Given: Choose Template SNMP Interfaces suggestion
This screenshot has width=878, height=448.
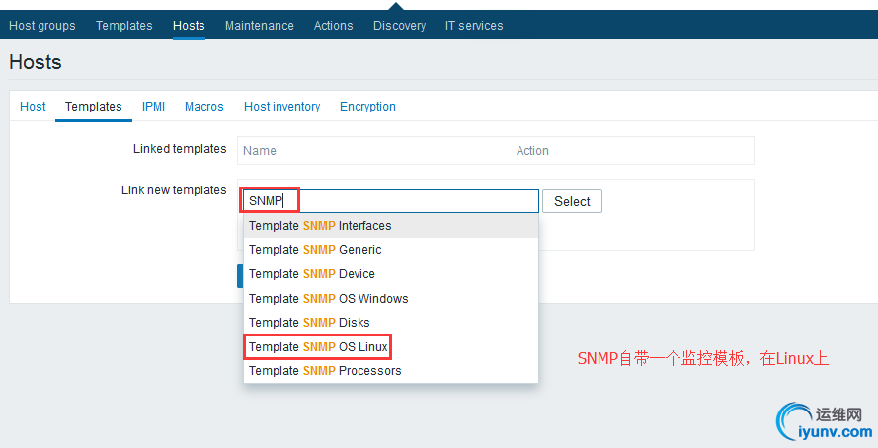Looking at the screenshot, I should click(x=320, y=226).
